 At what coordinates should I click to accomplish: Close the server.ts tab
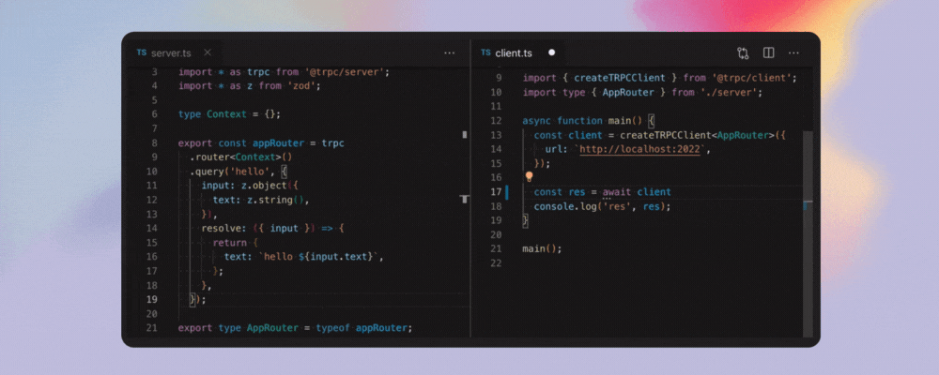pos(208,52)
